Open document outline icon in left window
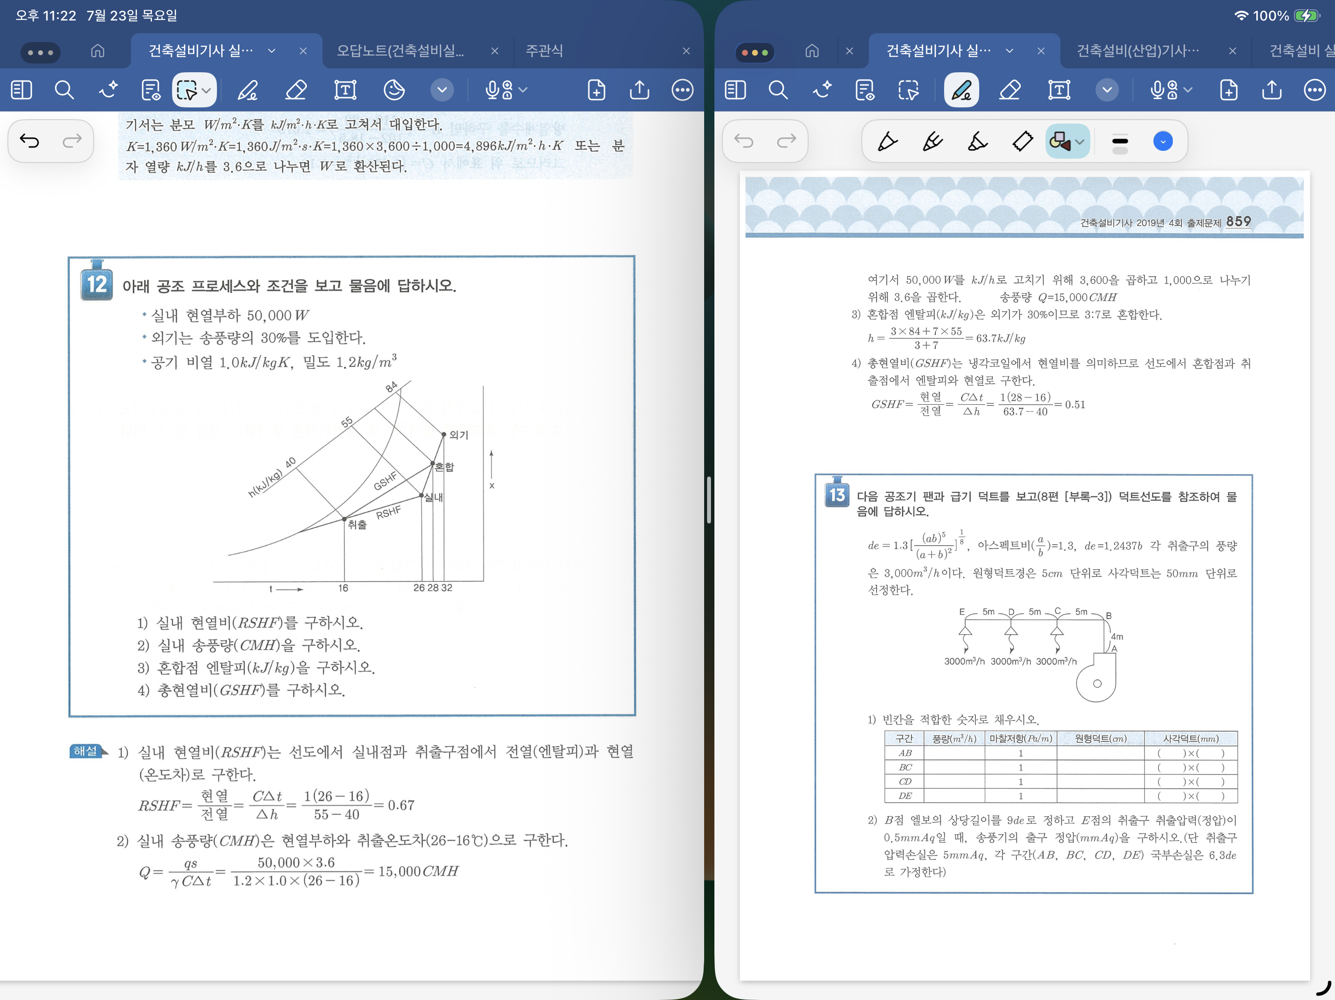 coord(151,90)
